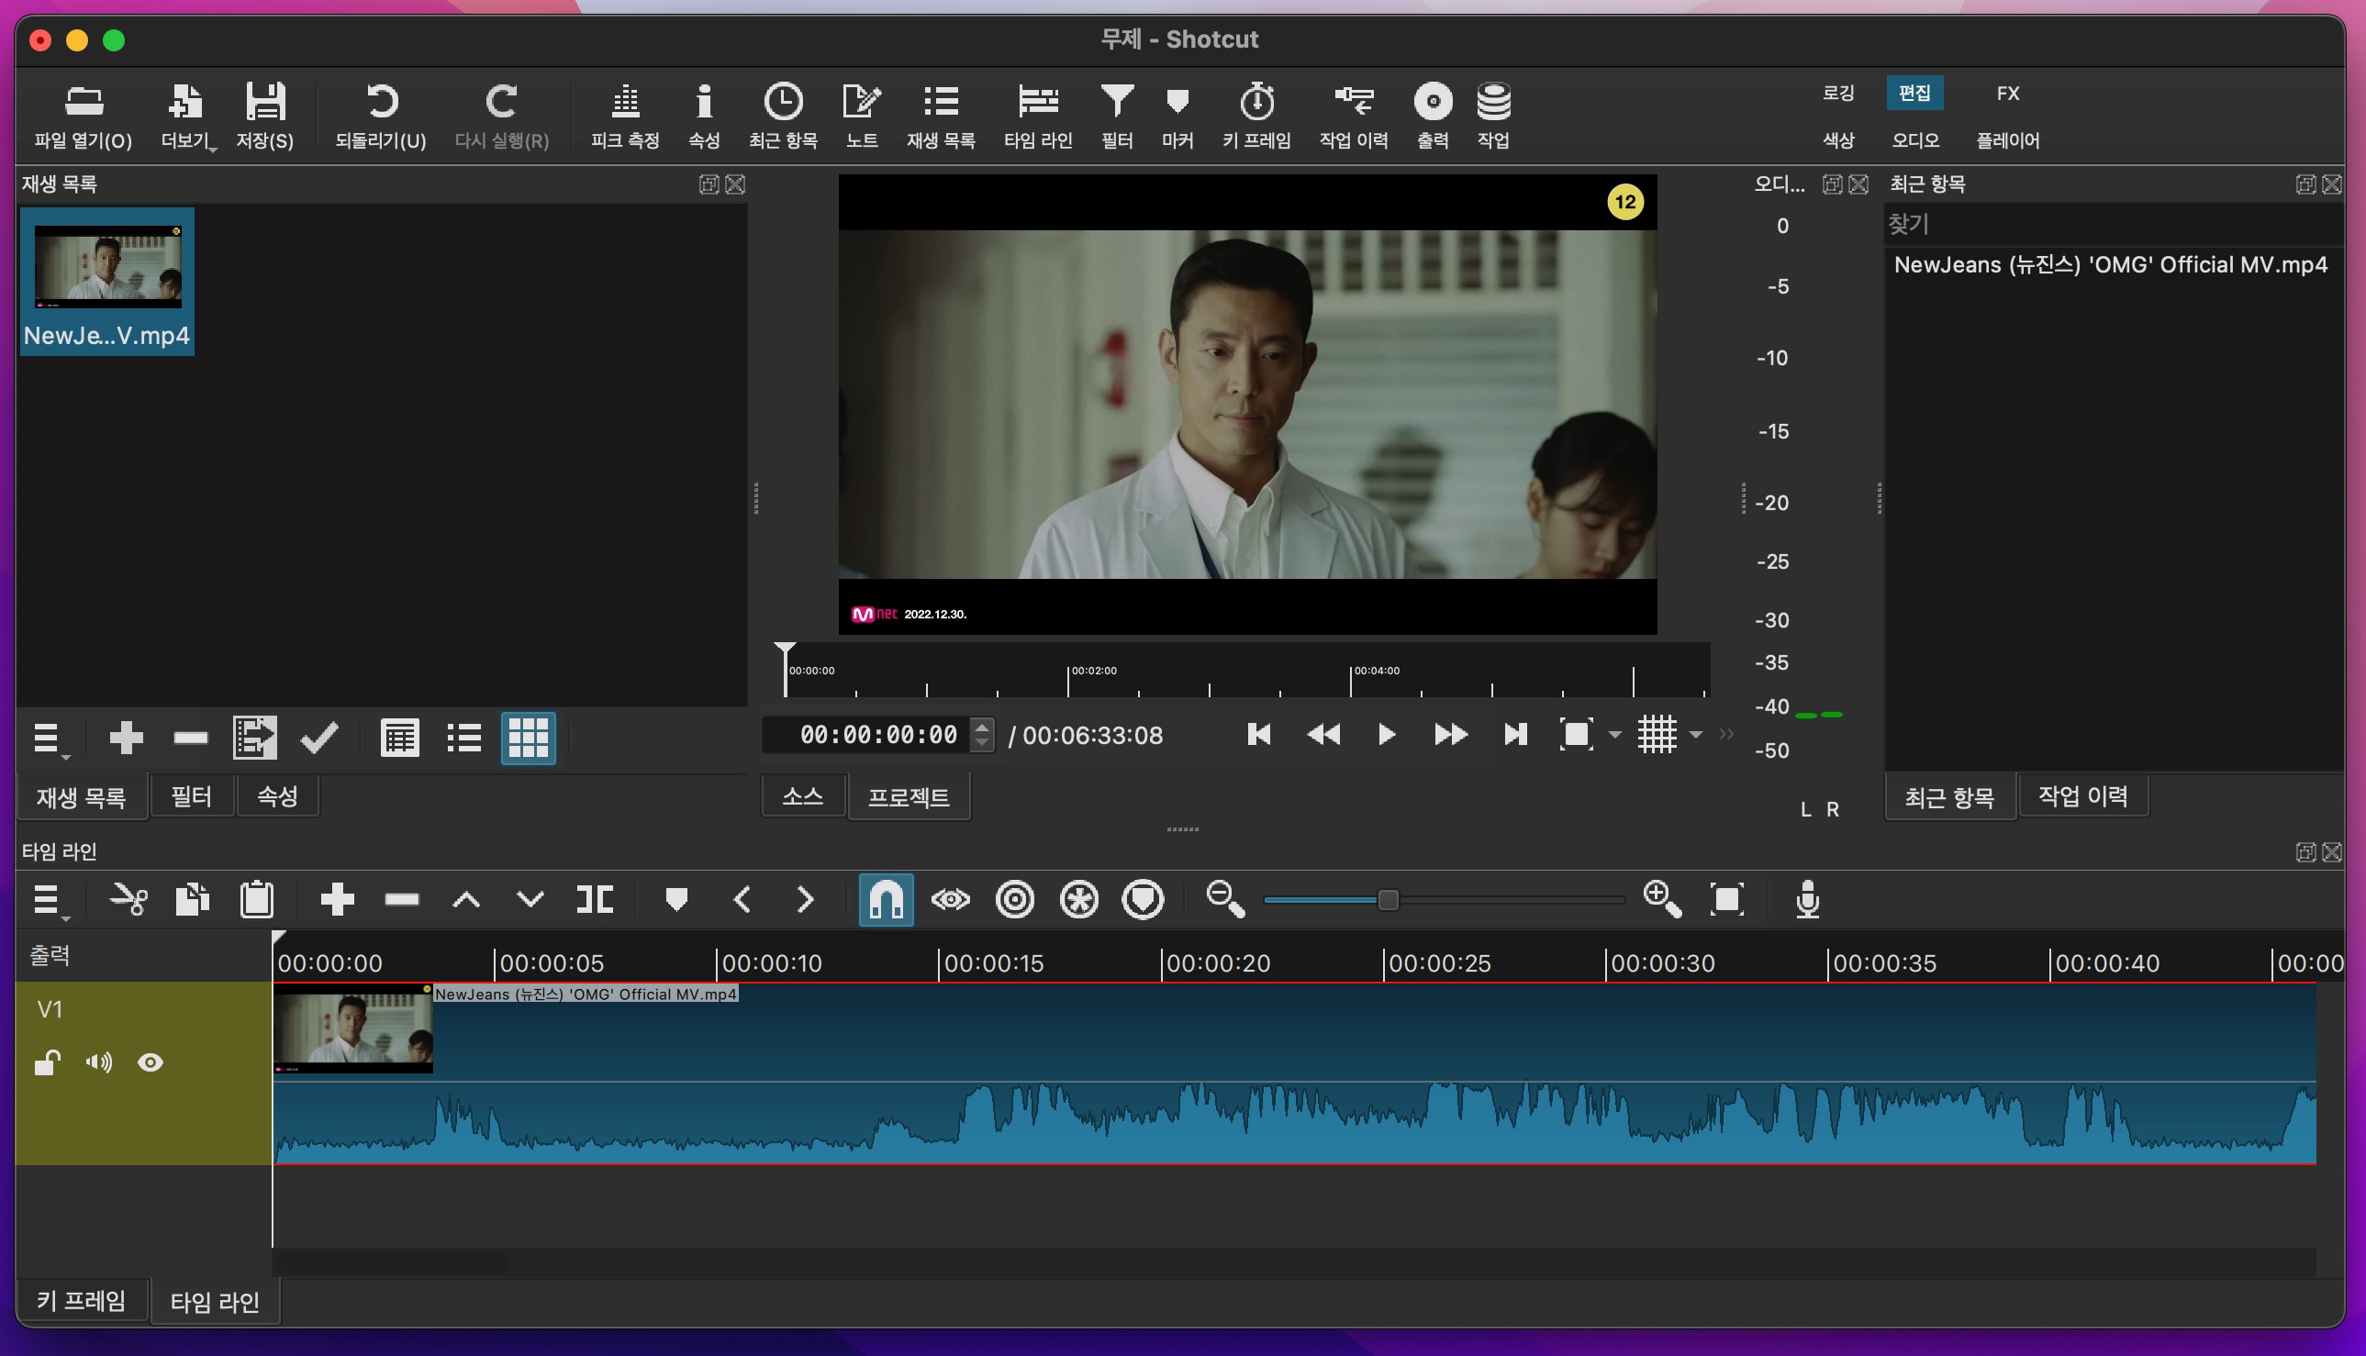Click the timeline copy icon
The width and height of the screenshot is (2366, 1356).
coord(192,900)
